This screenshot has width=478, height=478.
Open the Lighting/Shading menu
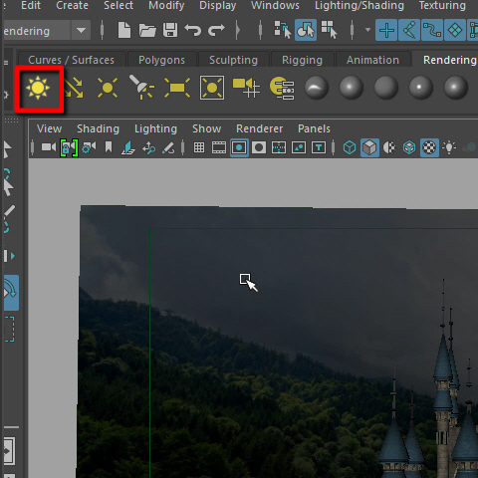coord(359,6)
